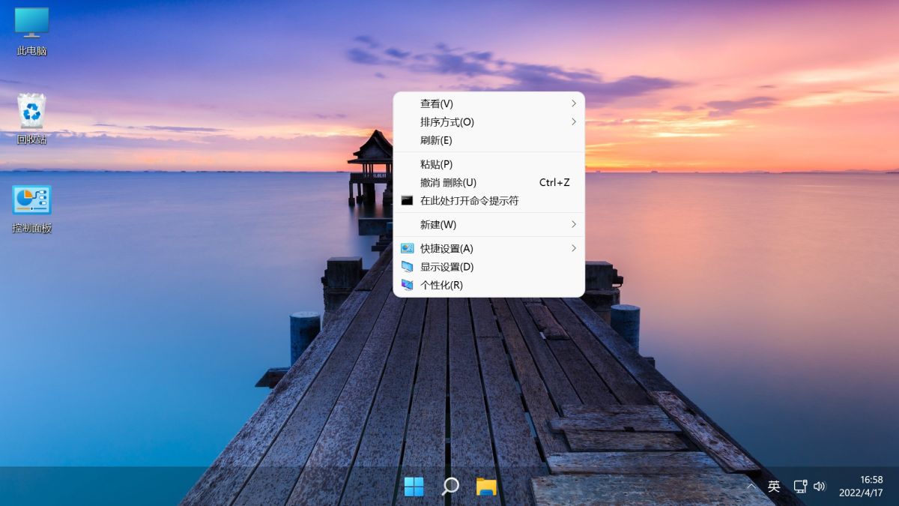Click the 快捷设置 quick settings icon
Viewport: 899px width, 506px height.
pyautogui.click(x=408, y=248)
